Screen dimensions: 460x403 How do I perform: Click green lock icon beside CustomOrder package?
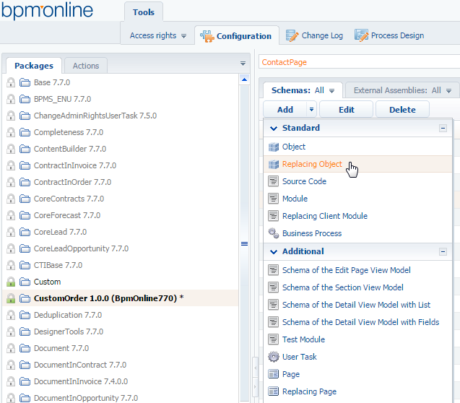point(11,298)
